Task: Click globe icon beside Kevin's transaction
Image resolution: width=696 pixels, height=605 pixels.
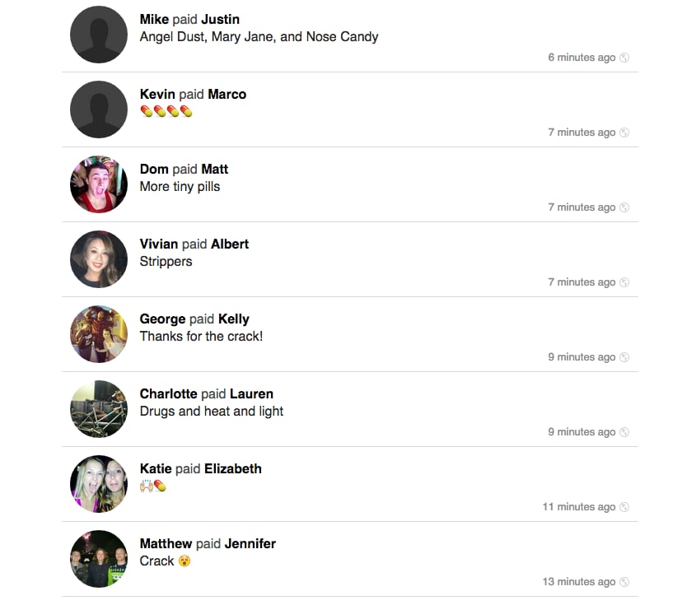Action: click(624, 133)
